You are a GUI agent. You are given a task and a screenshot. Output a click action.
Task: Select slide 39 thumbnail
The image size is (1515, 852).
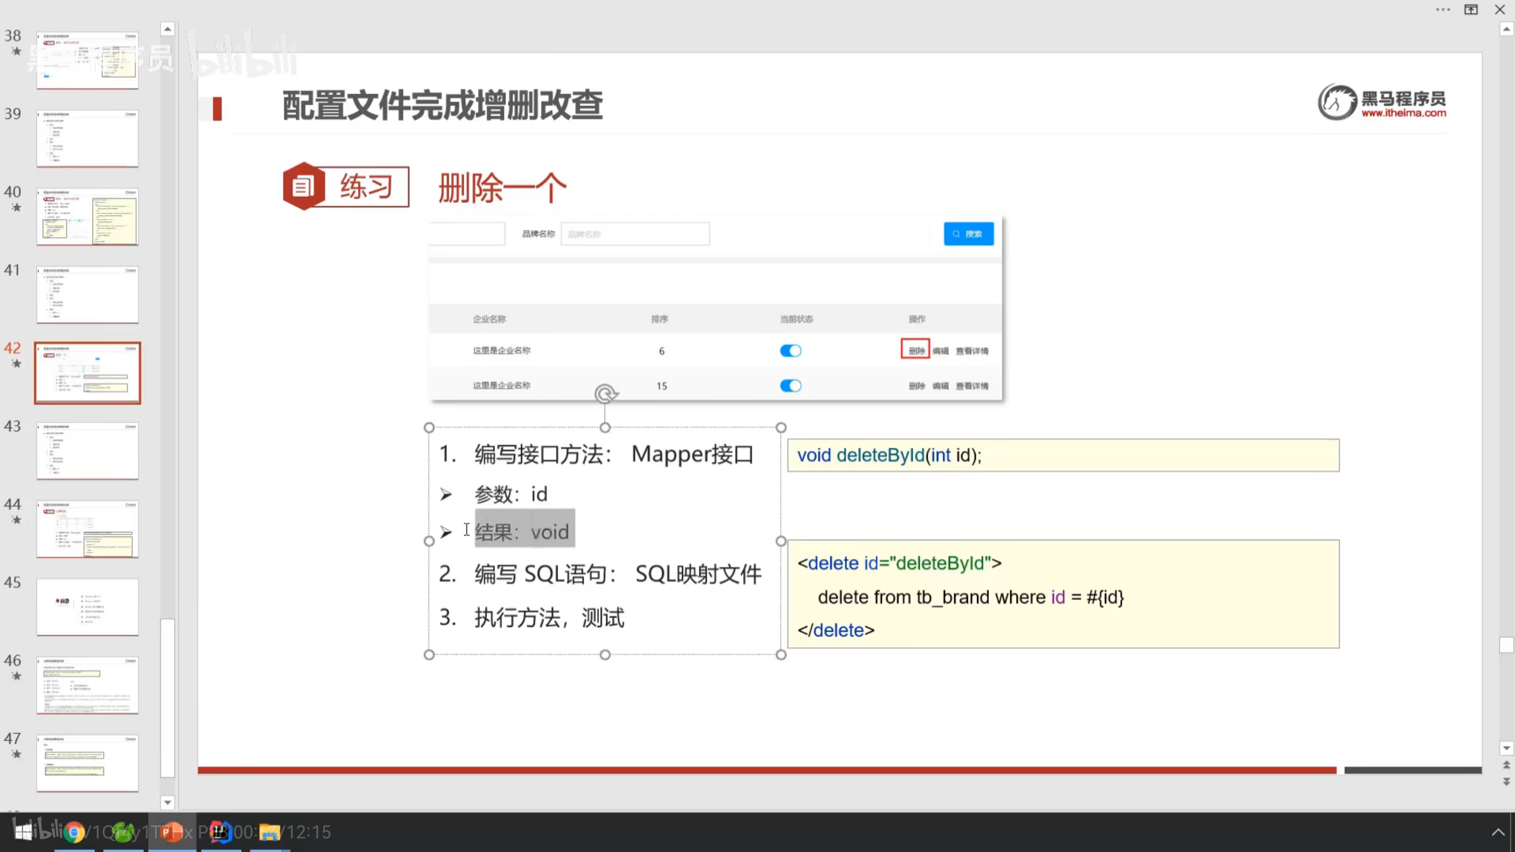88,138
